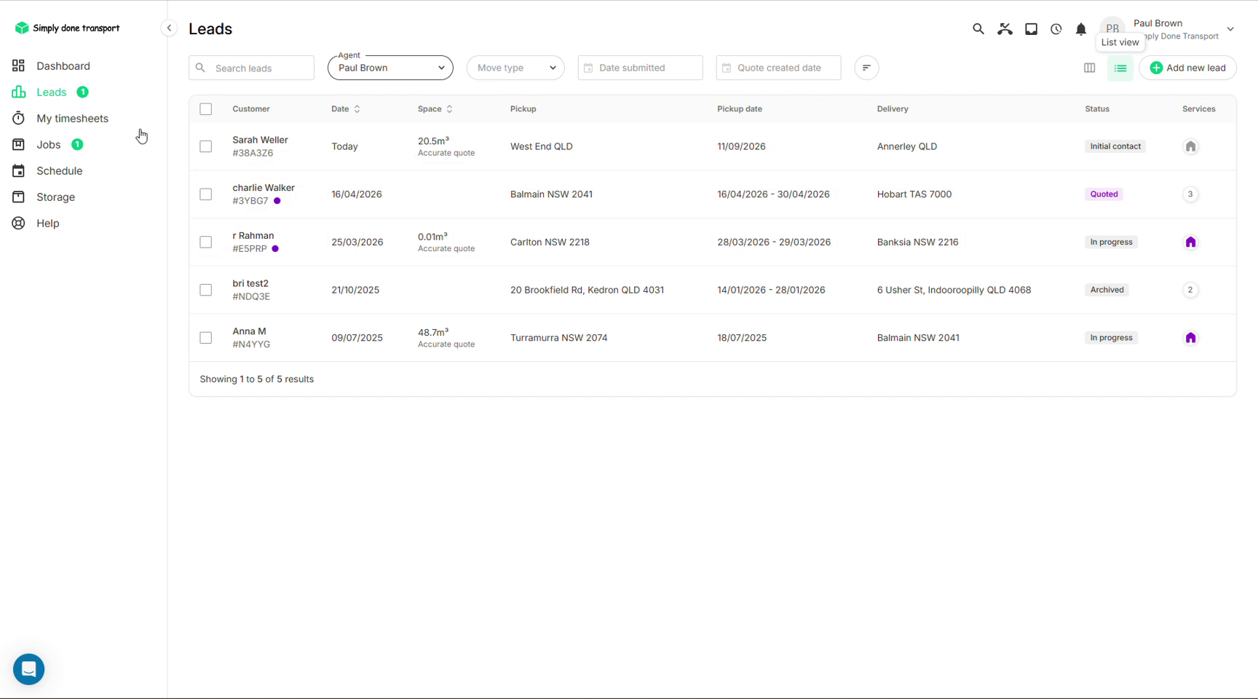
Task: Open the Date submitted picker
Action: click(x=640, y=68)
